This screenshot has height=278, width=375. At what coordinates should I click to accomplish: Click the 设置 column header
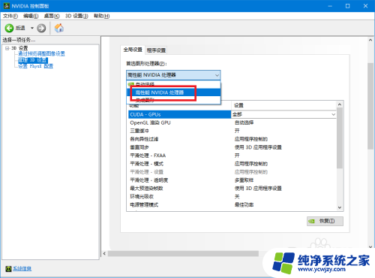pos(283,105)
